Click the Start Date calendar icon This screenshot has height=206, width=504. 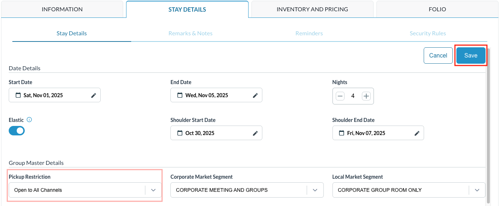coord(18,95)
